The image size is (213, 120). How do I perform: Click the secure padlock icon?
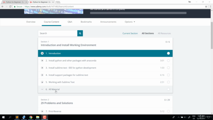click(x=15, y=7)
